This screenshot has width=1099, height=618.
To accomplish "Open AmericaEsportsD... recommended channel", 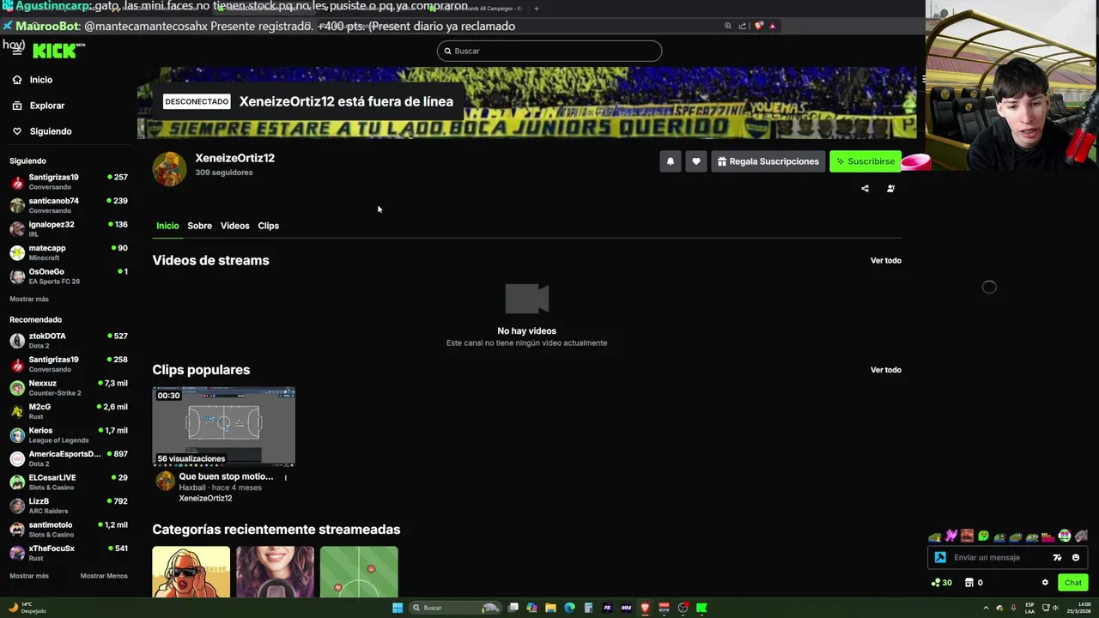I will point(69,459).
